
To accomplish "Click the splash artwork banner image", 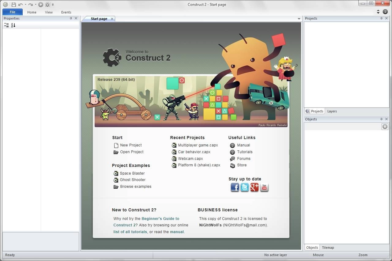I will 191,101.
